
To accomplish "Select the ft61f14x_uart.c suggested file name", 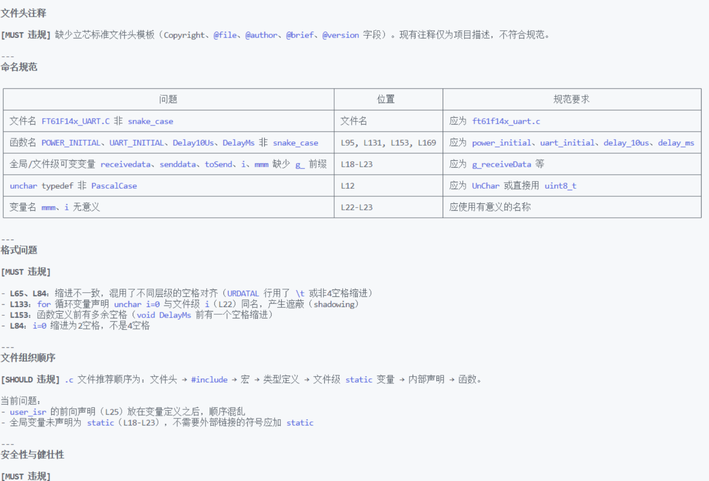I will (x=506, y=121).
